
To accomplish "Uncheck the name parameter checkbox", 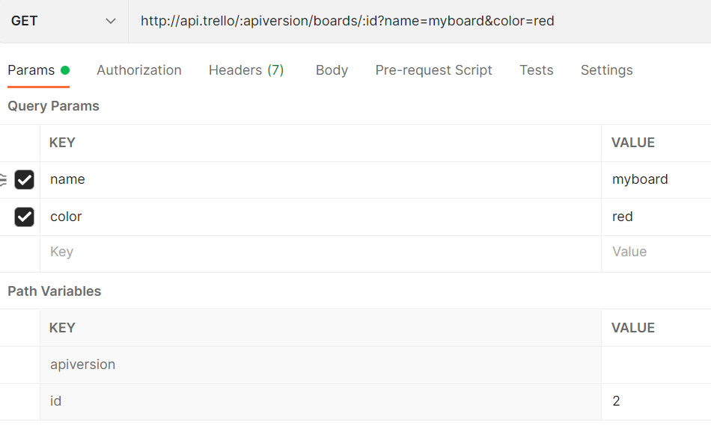I will point(24,179).
